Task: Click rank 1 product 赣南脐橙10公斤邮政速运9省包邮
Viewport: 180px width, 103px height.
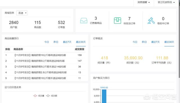Action: tap(40, 55)
